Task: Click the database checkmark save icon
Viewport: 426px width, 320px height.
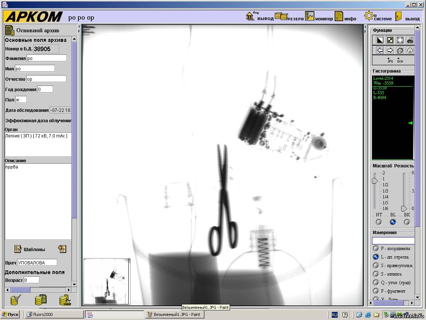Action: pyautogui.click(x=16, y=300)
